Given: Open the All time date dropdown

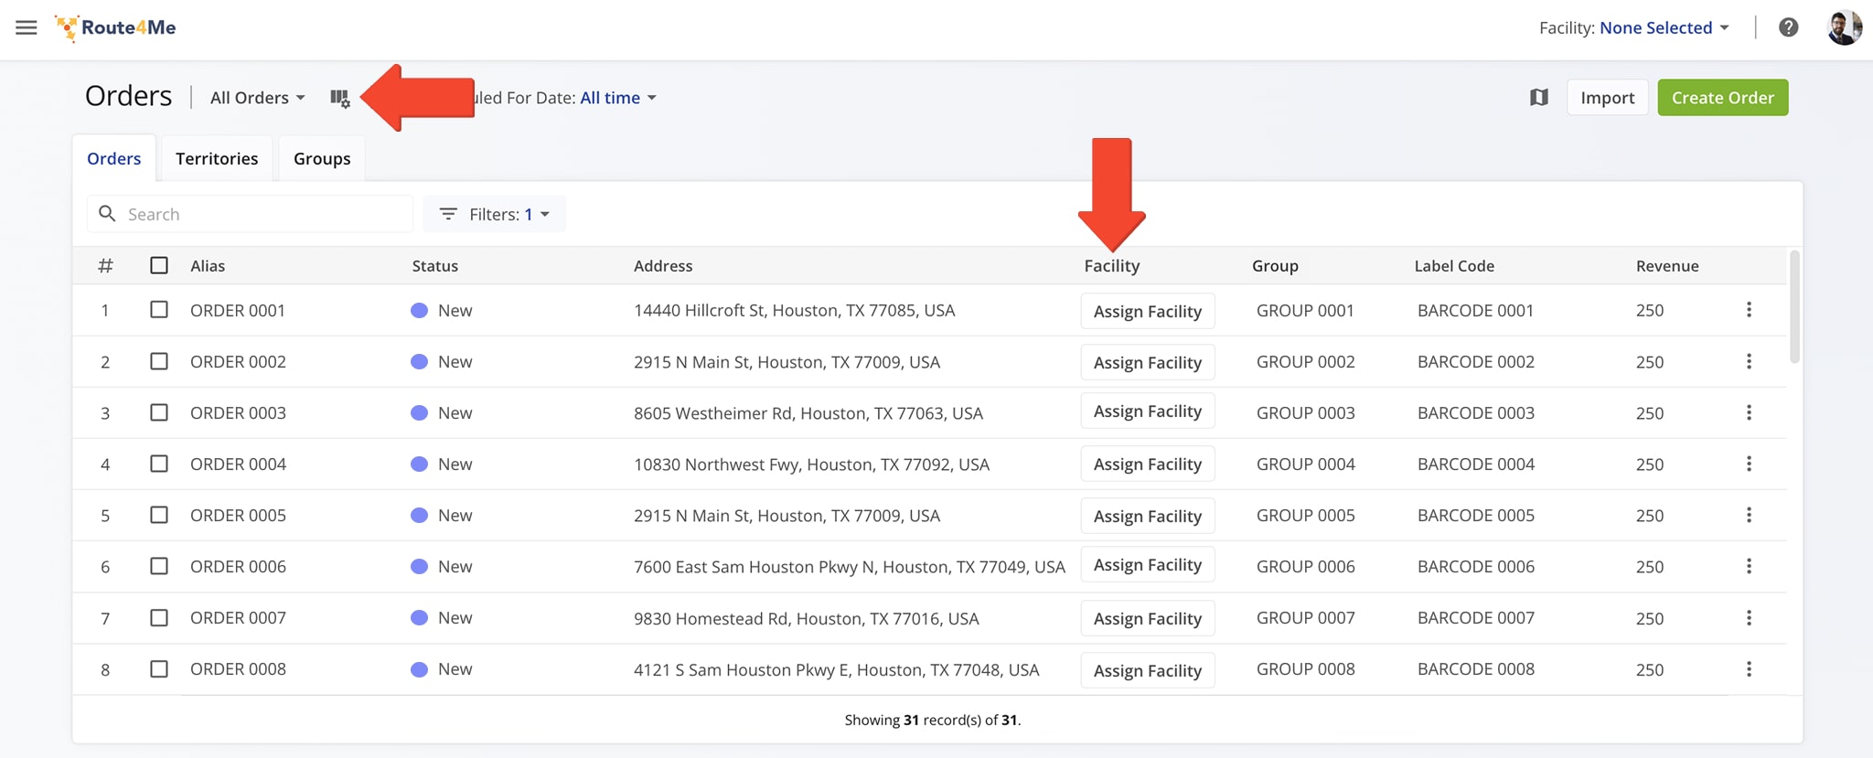Looking at the screenshot, I should coord(618,98).
